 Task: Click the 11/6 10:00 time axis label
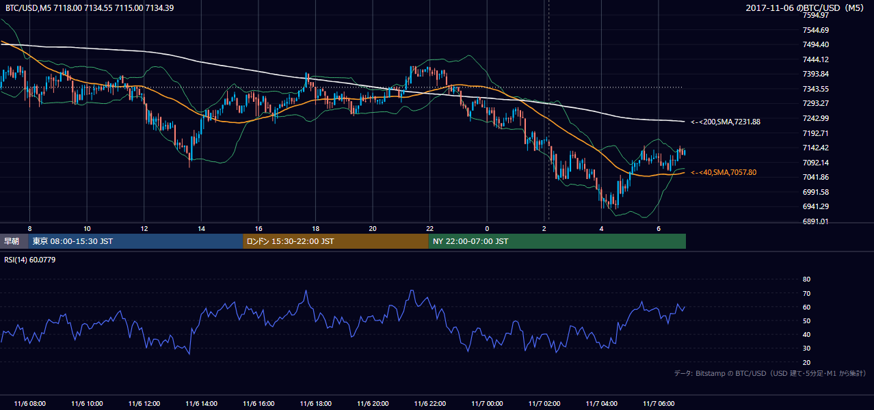click(86, 404)
